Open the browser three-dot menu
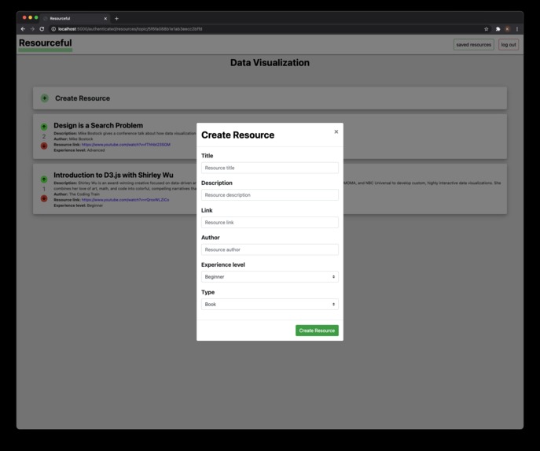This screenshot has height=451, width=540. tap(517, 29)
